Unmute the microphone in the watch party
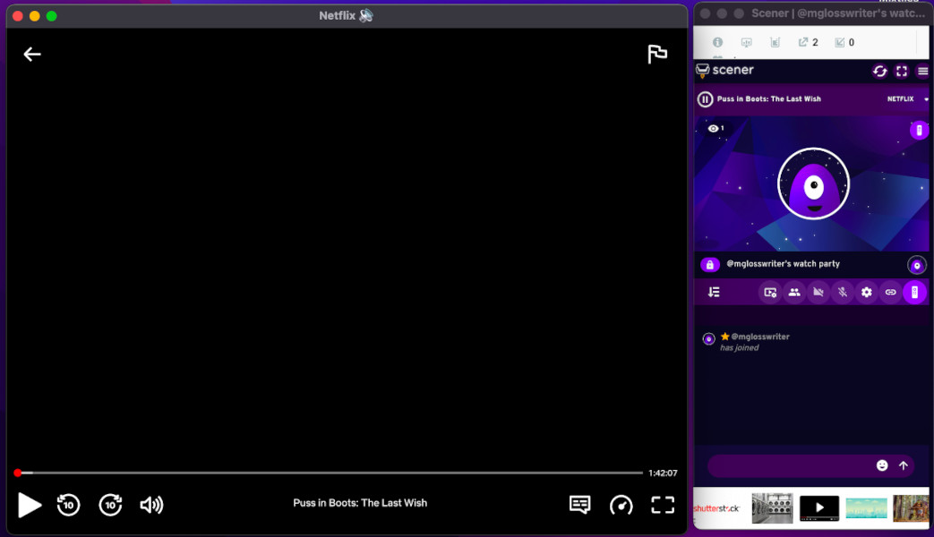This screenshot has width=934, height=537. pyautogui.click(x=842, y=292)
